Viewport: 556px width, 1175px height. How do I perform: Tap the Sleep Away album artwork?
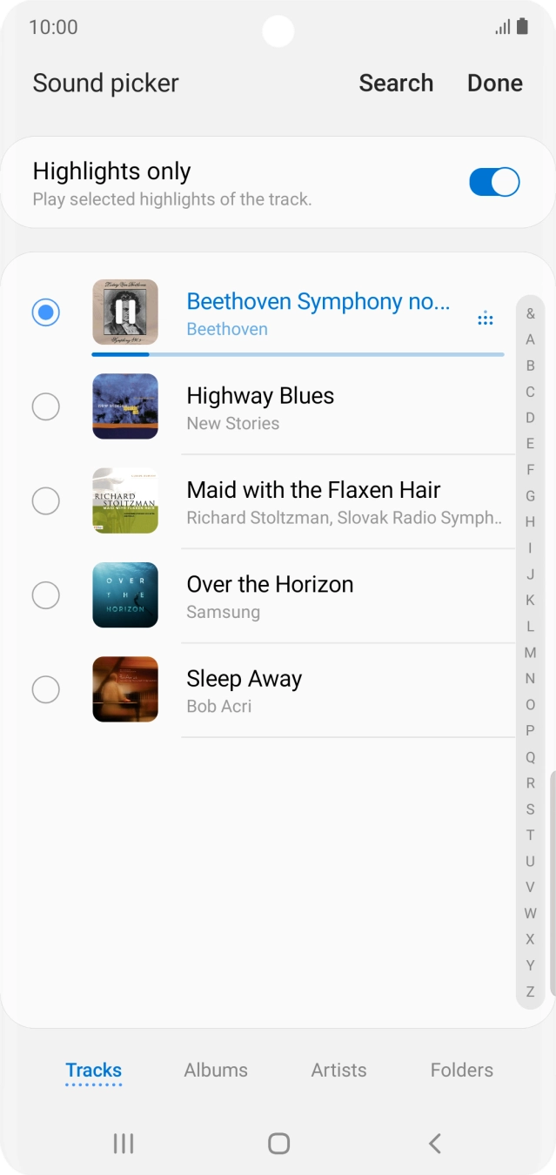(x=125, y=689)
